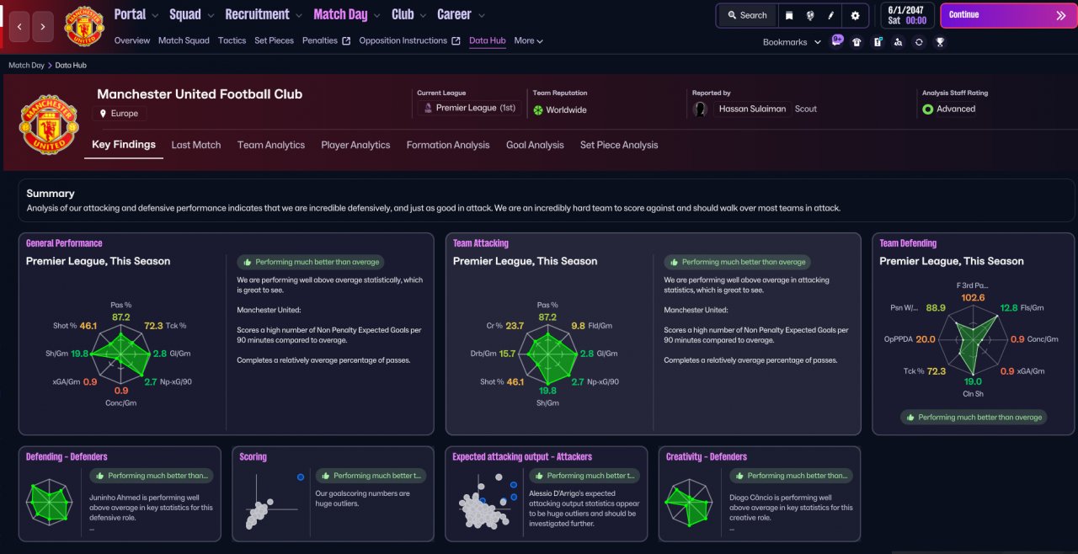
Task: Open Expected attacking output scatter thumbnail
Action: click(488, 503)
